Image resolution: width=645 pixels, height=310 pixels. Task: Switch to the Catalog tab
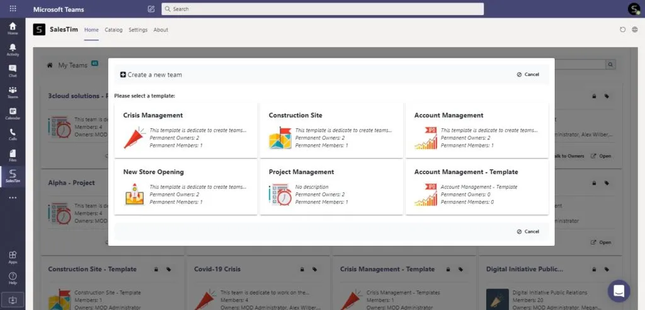[113, 30]
